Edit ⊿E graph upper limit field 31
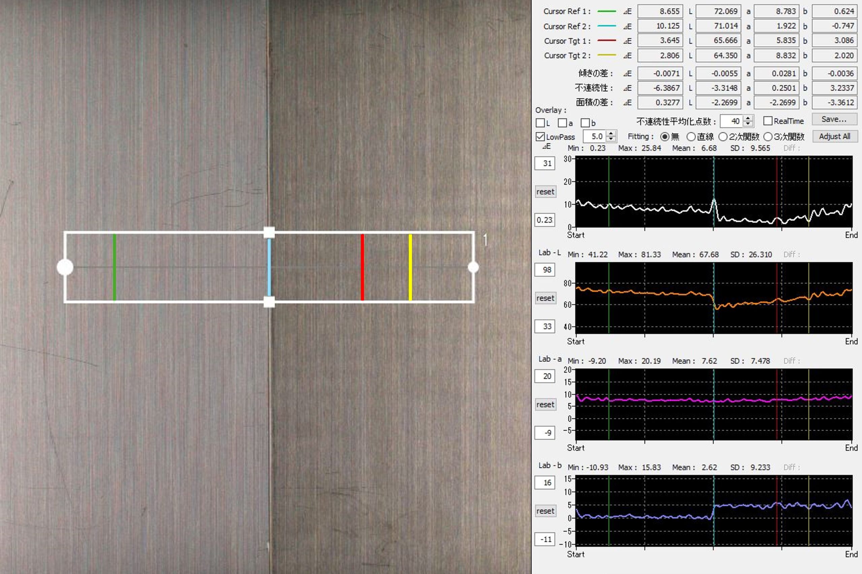Screen dimensions: 862x574 [545, 163]
